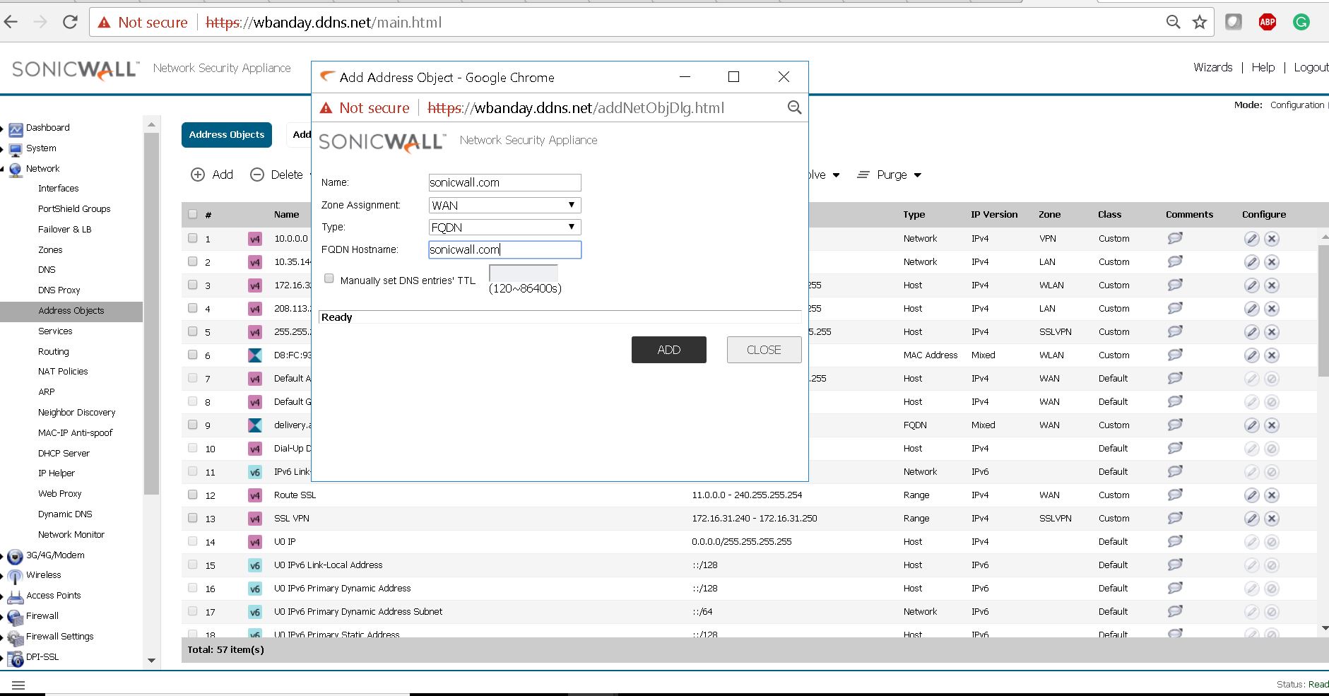Click the DPI-SSL icon in sidebar
This screenshot has width=1329, height=696.
(x=15, y=658)
